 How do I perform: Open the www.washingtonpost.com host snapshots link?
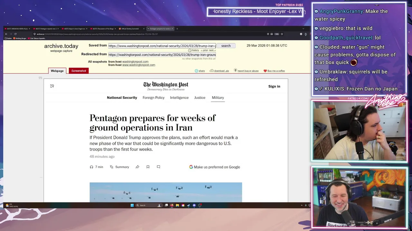click(x=139, y=65)
